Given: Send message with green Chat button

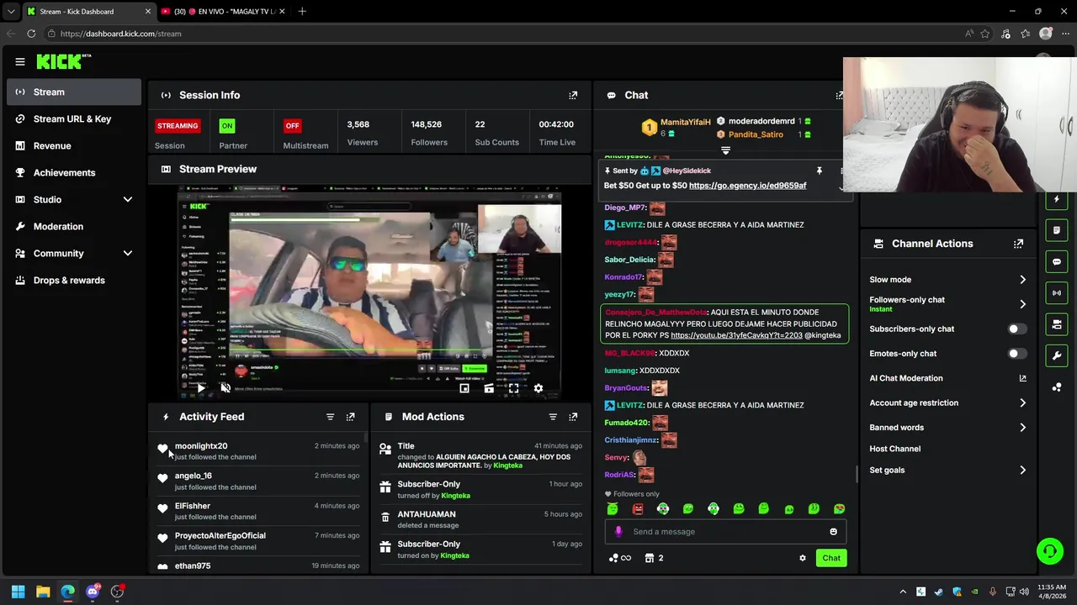Looking at the screenshot, I should pos(831,558).
